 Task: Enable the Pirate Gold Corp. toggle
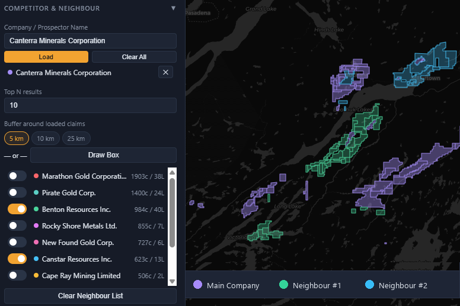click(x=17, y=193)
